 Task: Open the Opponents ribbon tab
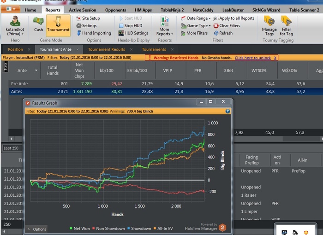coord(115,10)
